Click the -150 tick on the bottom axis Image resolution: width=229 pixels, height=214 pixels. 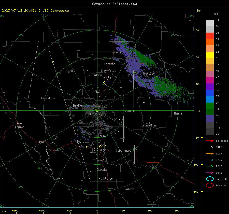pyautogui.click(x=15, y=210)
